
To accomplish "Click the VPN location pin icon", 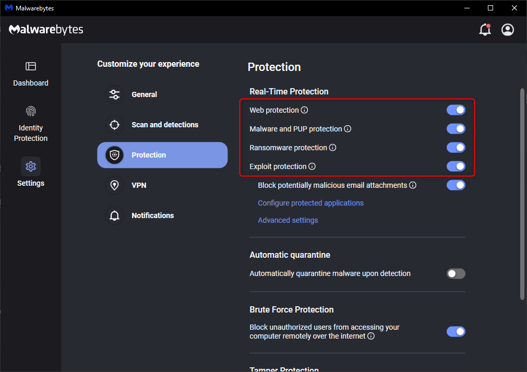I will click(114, 185).
